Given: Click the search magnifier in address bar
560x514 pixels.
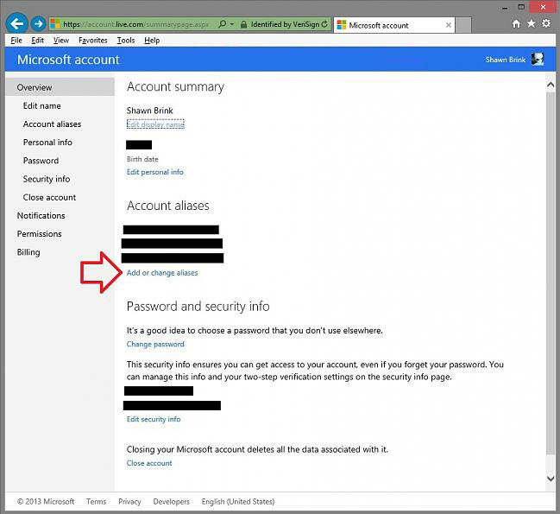Looking at the screenshot, I should coord(222,24).
